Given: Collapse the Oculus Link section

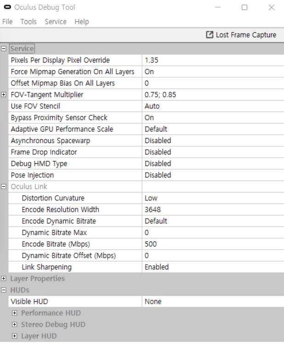Looking at the screenshot, I should 4,187.
